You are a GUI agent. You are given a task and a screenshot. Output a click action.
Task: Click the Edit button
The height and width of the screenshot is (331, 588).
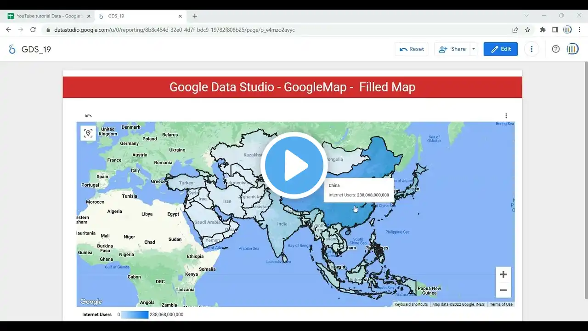click(501, 49)
